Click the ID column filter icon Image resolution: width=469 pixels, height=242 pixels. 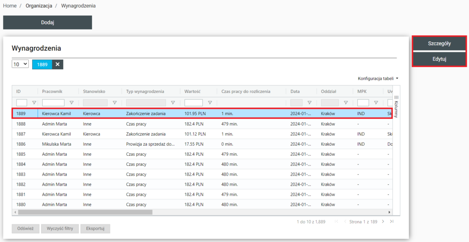point(33,103)
